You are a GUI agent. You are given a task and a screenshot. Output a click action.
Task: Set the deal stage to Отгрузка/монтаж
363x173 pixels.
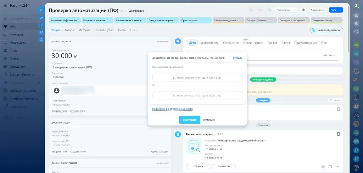(x=261, y=20)
